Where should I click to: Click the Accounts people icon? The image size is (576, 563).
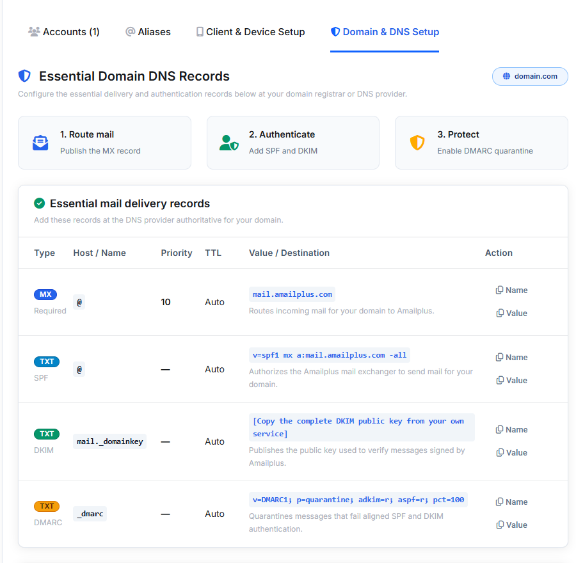34,32
